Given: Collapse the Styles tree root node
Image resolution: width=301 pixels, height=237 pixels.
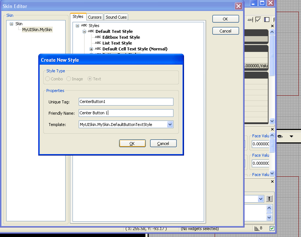Looking at the screenshot, I should (x=77, y=26).
